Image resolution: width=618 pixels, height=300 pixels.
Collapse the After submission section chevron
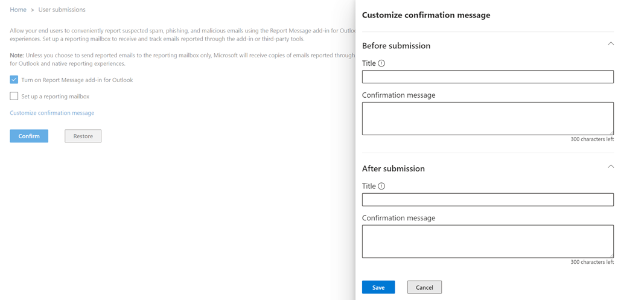[x=610, y=167]
